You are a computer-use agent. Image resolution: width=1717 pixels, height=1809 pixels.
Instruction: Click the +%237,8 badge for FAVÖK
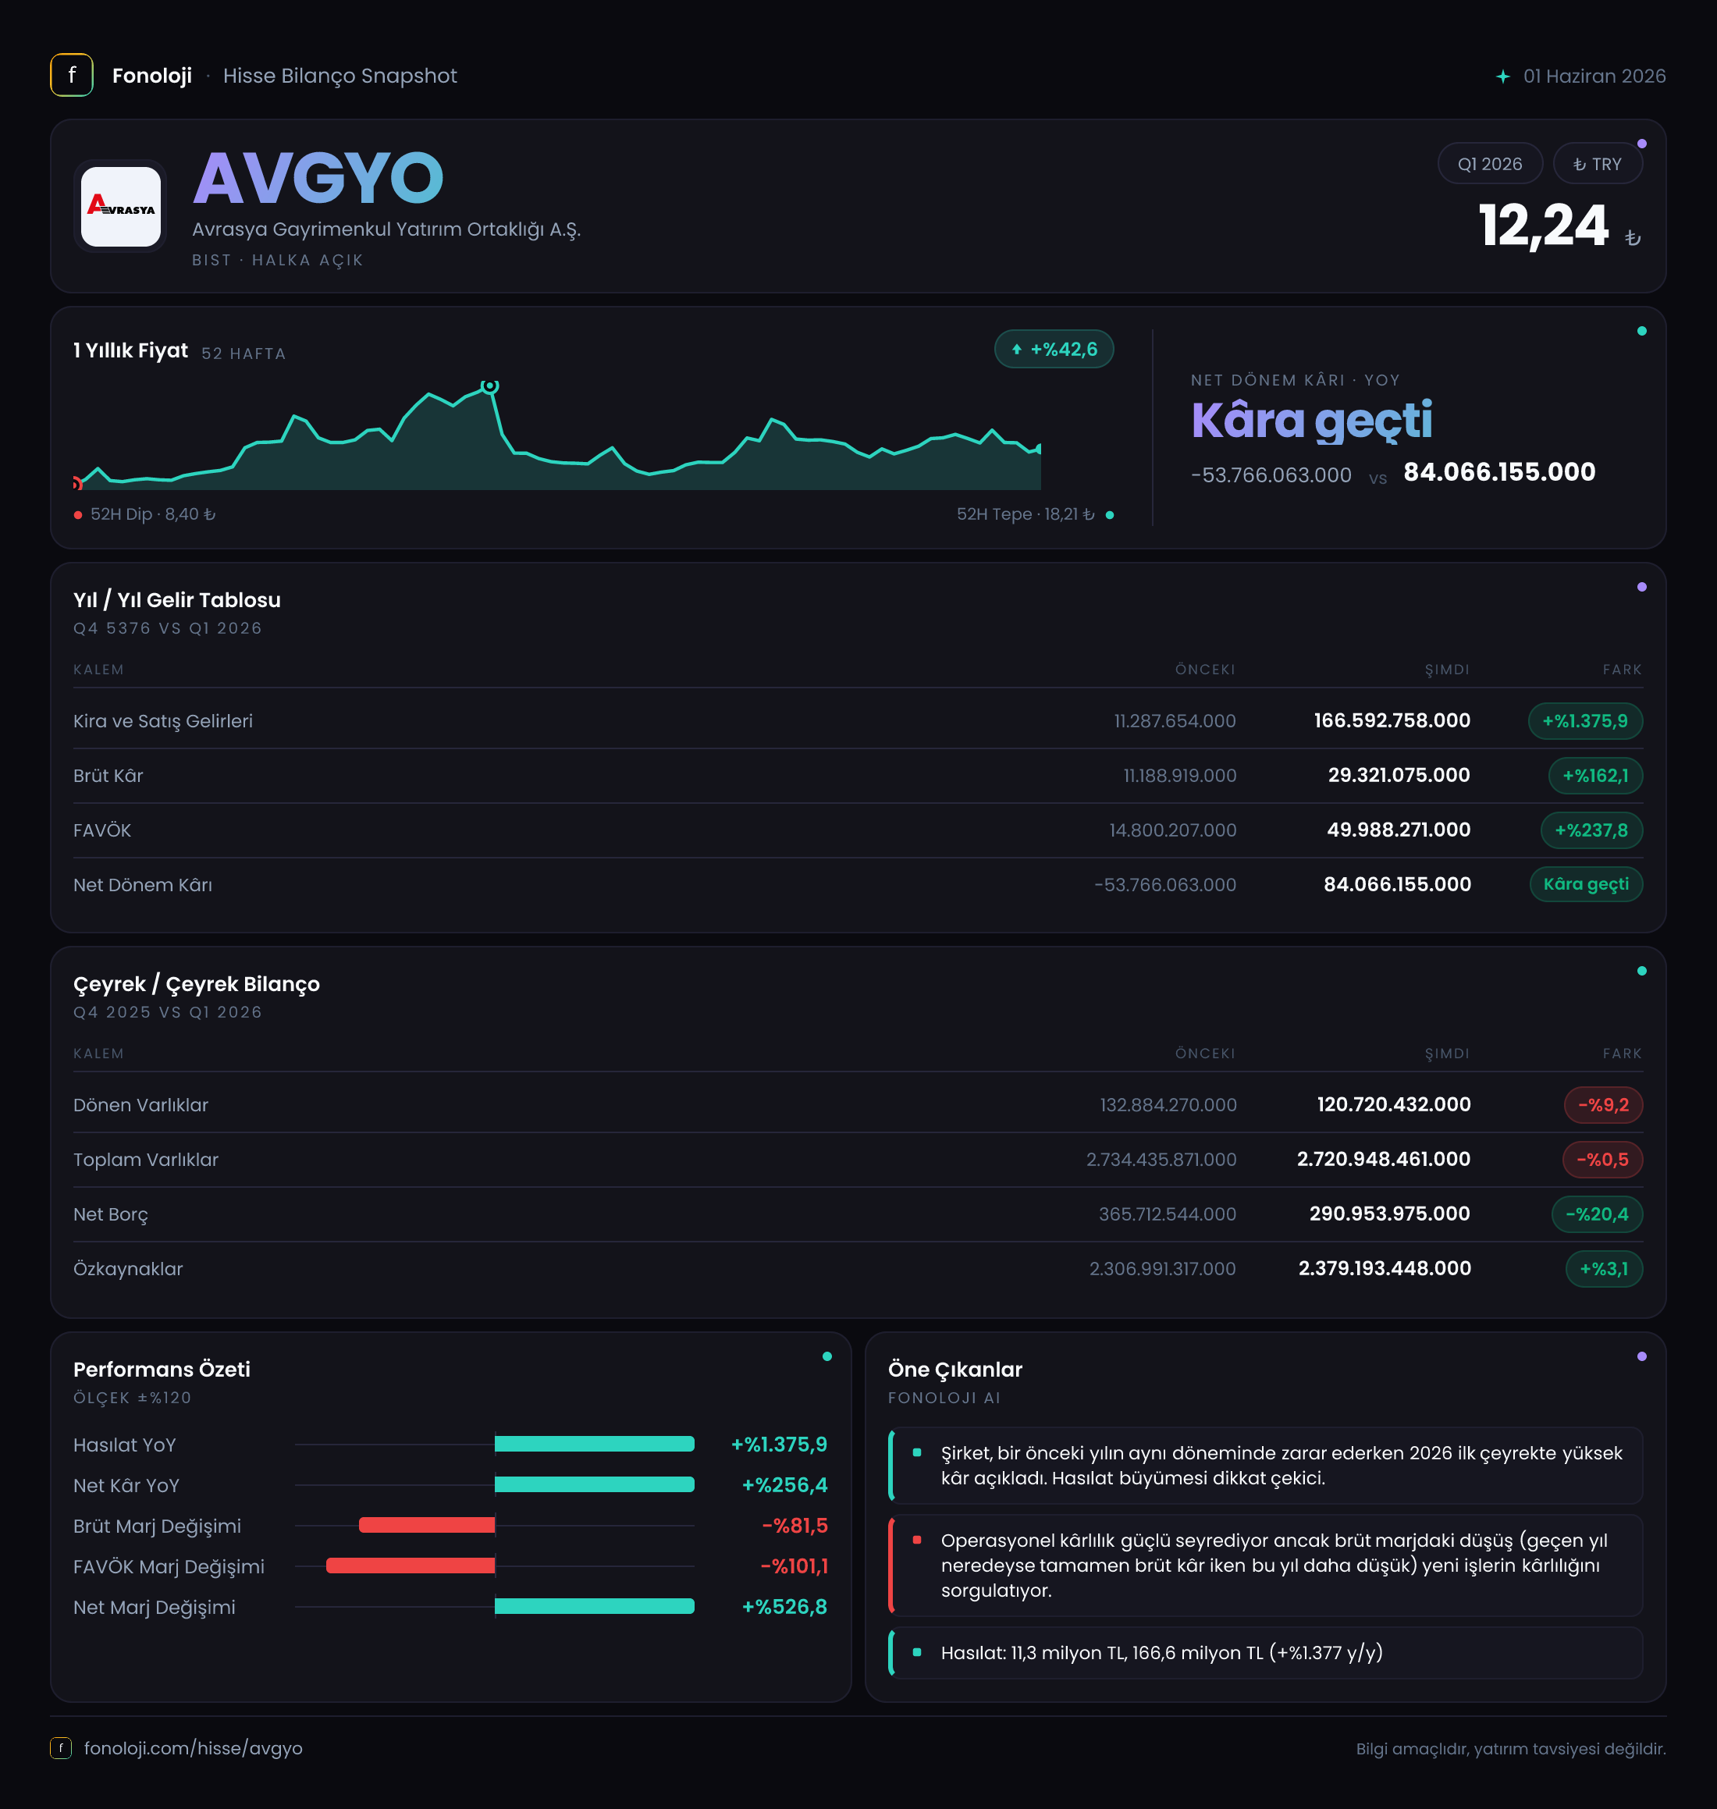pyautogui.click(x=1591, y=830)
